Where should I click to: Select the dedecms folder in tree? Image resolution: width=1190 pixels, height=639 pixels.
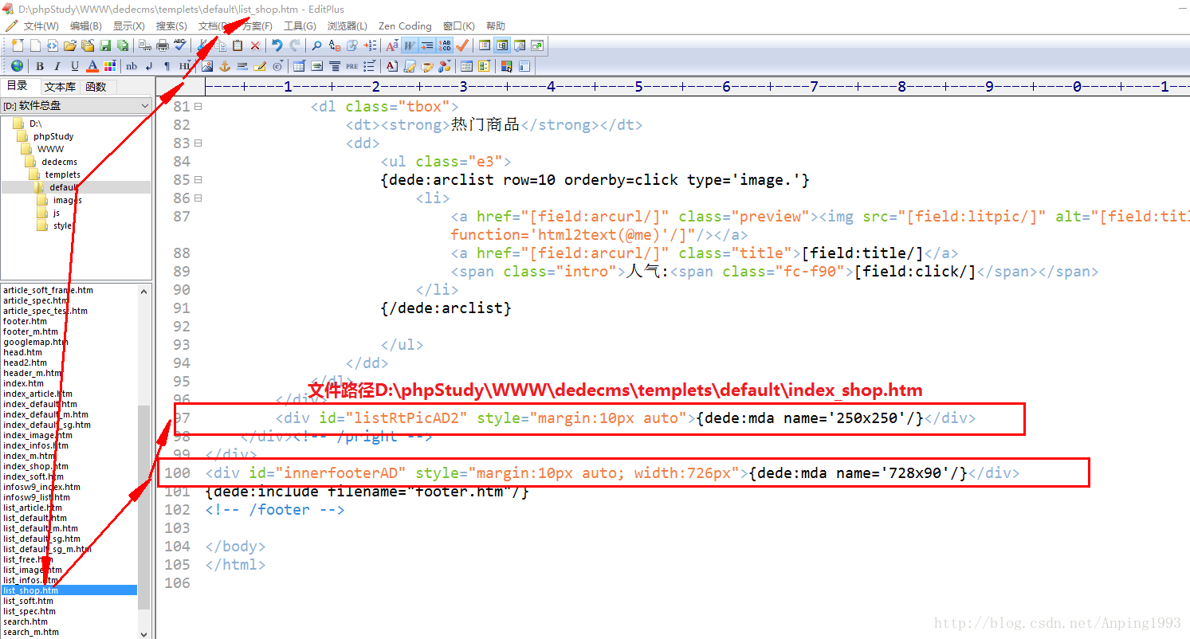coord(59,162)
